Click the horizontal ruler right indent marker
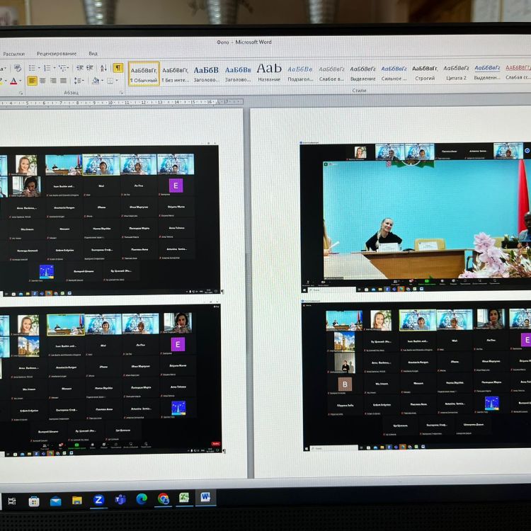The width and height of the screenshot is (531, 531). pyautogui.click(x=219, y=101)
